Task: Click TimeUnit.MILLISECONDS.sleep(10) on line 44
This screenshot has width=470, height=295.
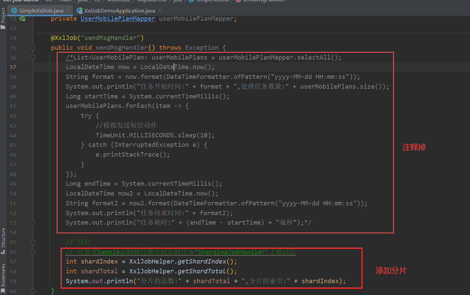Action: (153, 135)
